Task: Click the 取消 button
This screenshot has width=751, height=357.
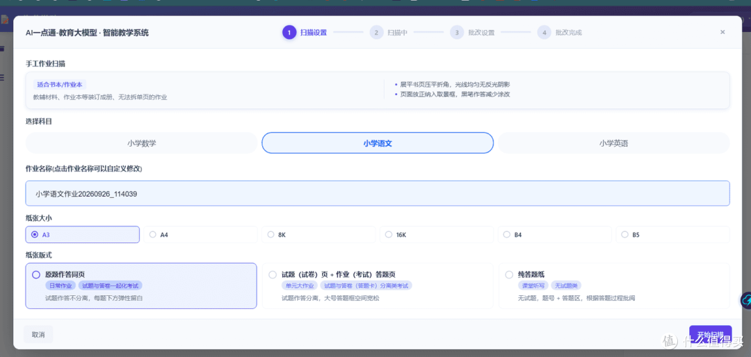Action: (x=38, y=335)
